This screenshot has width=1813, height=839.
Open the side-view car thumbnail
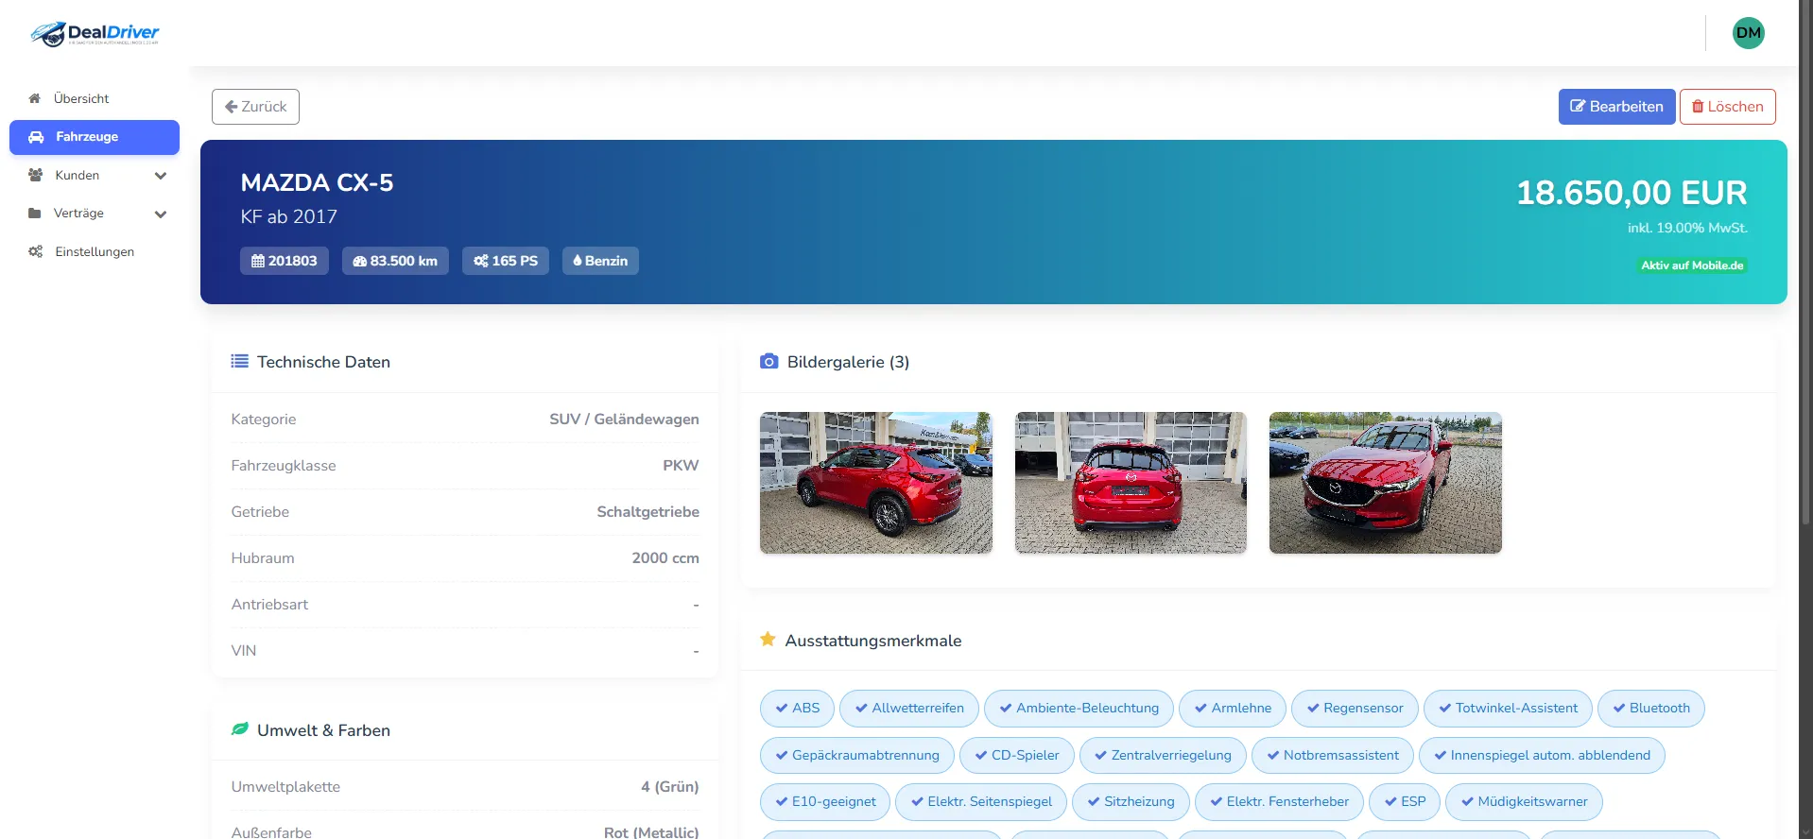[x=876, y=483]
